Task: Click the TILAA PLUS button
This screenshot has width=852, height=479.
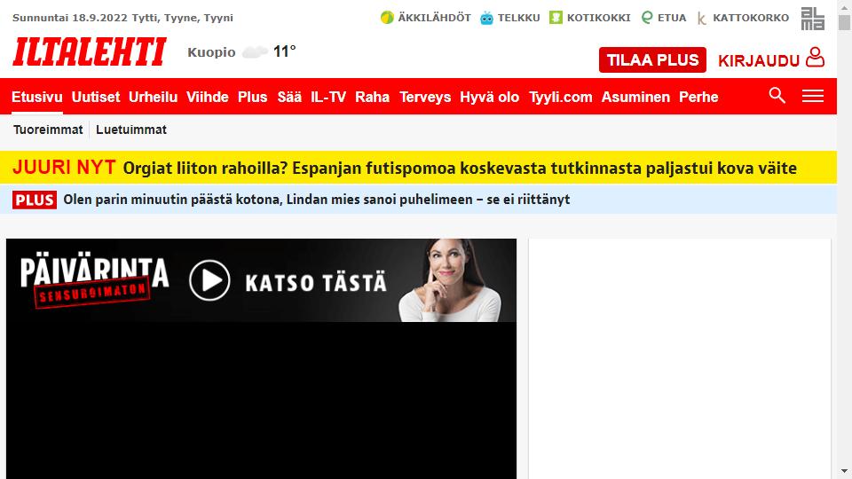Action: (652, 59)
